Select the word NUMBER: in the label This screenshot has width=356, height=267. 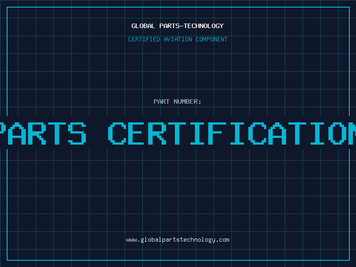click(x=188, y=101)
